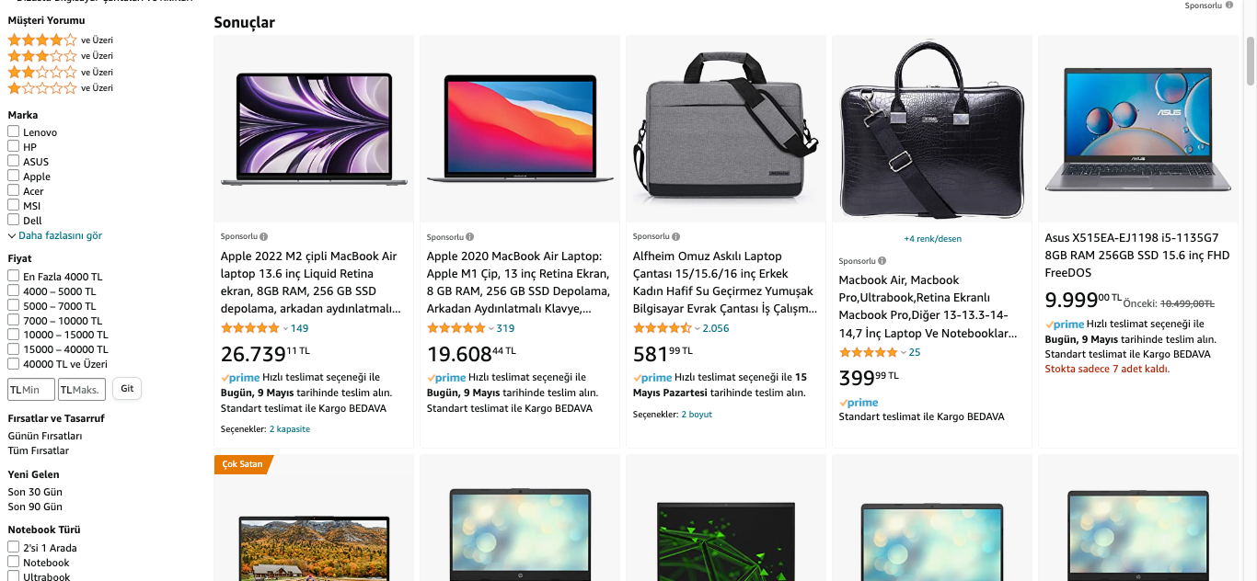Open the +4 renk/desen color options link
Viewport: 1257px width, 581px height.
932,239
